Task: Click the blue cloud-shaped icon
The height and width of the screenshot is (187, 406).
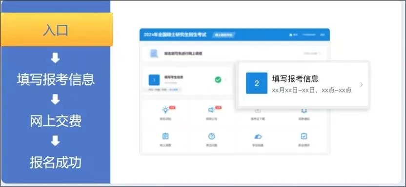Action: 258,136
